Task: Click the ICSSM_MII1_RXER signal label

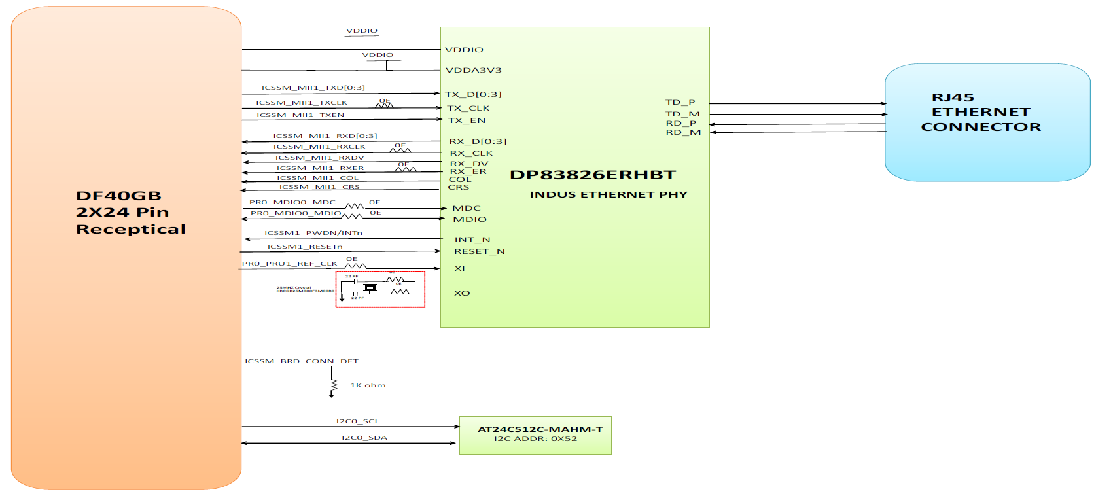Action: point(320,168)
